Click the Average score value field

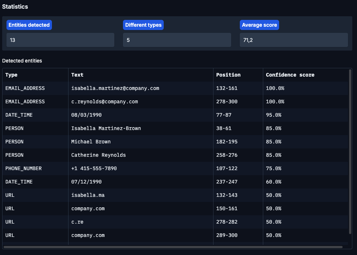coord(294,40)
